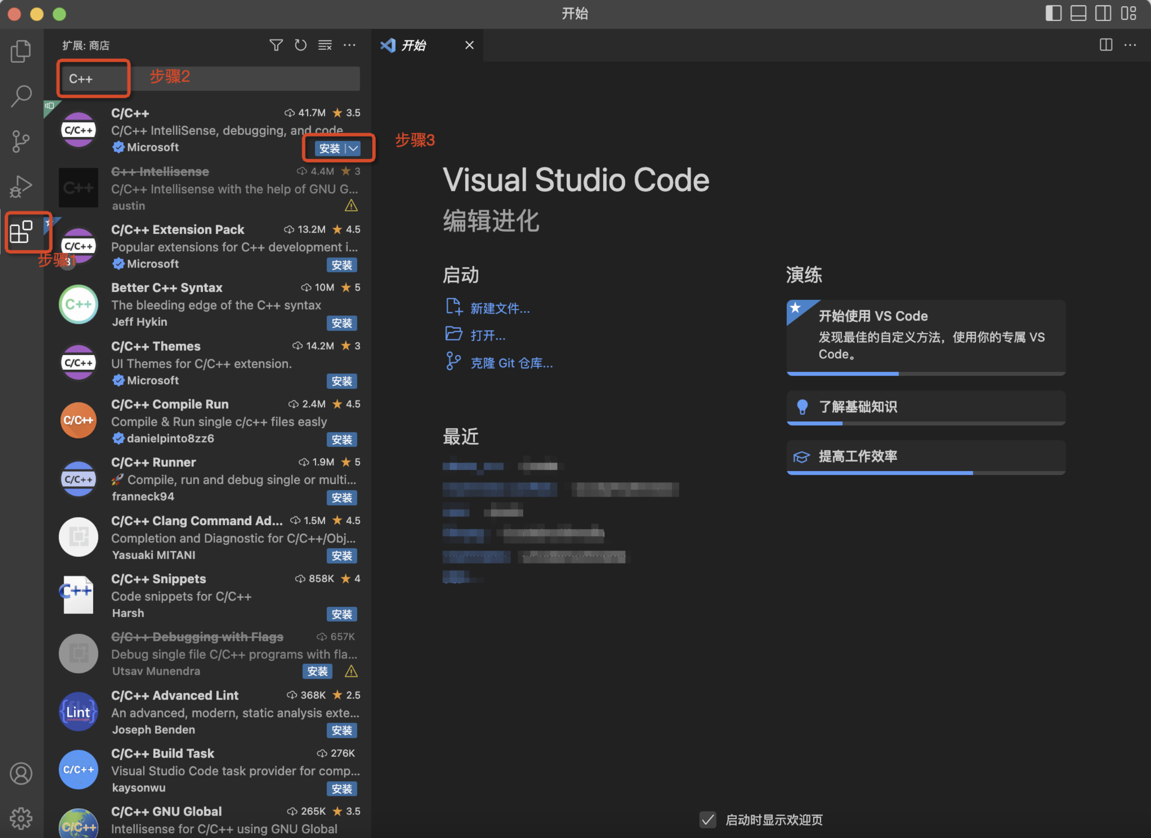Install C/C++ Debugging with Flags extension
1151x838 pixels.
pyautogui.click(x=317, y=671)
